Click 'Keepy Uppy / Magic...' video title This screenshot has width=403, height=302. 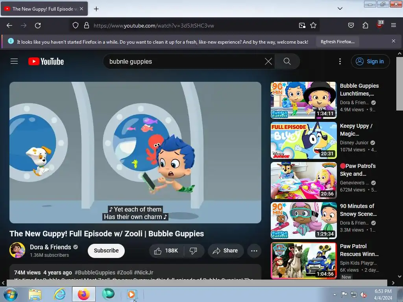(356, 130)
